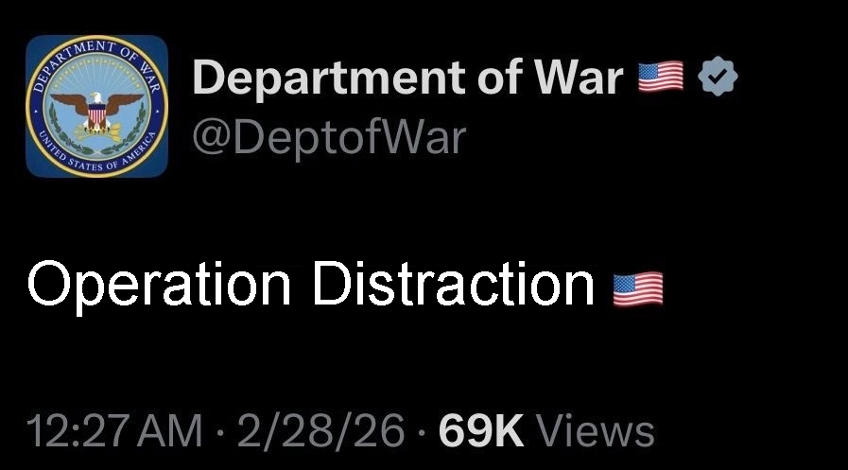Click the blue verified checkmark badge
This screenshot has height=470, width=848.
(718, 77)
